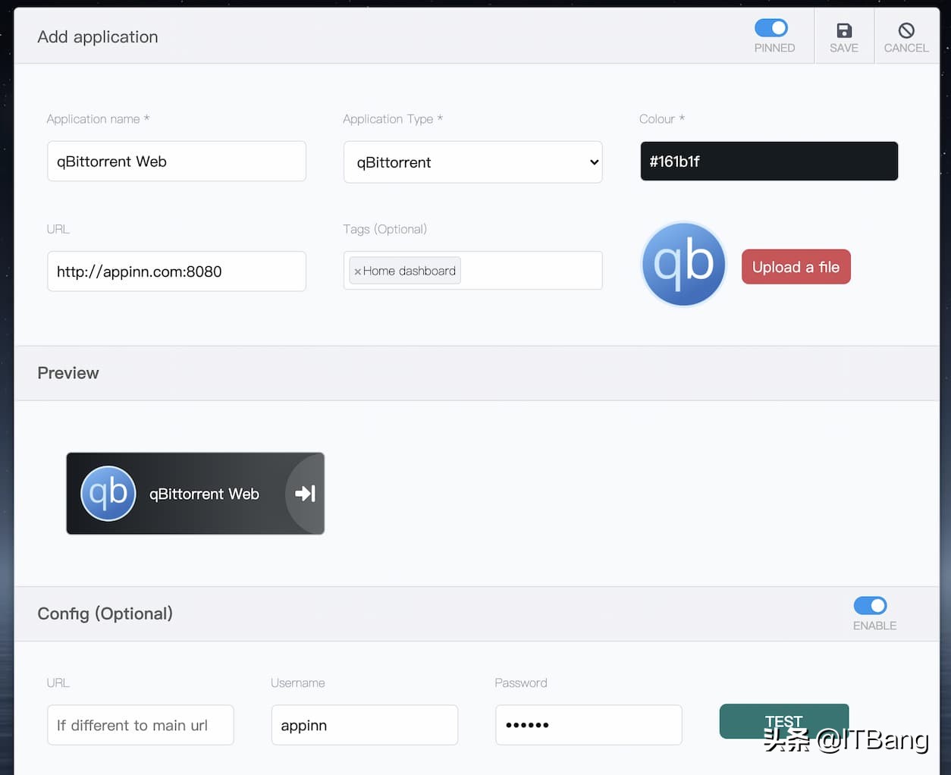Click the Save floppy disk icon

pyautogui.click(x=844, y=30)
